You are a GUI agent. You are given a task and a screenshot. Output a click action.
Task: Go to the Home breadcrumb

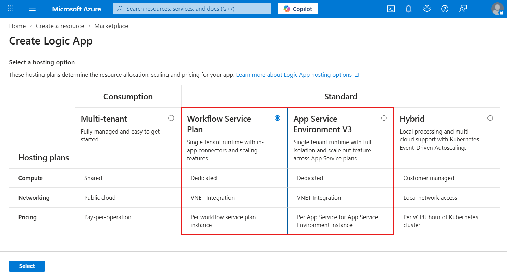pyautogui.click(x=17, y=26)
